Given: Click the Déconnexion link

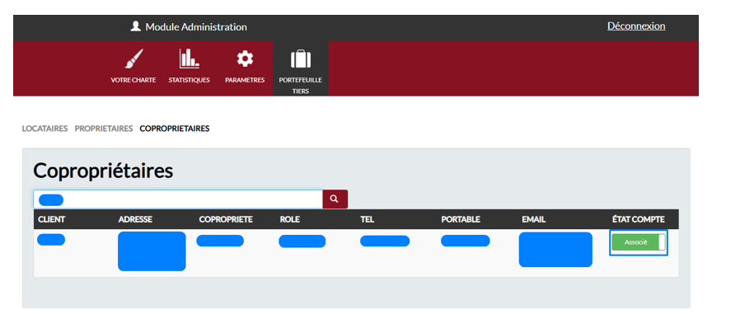Looking at the screenshot, I should tap(636, 26).
